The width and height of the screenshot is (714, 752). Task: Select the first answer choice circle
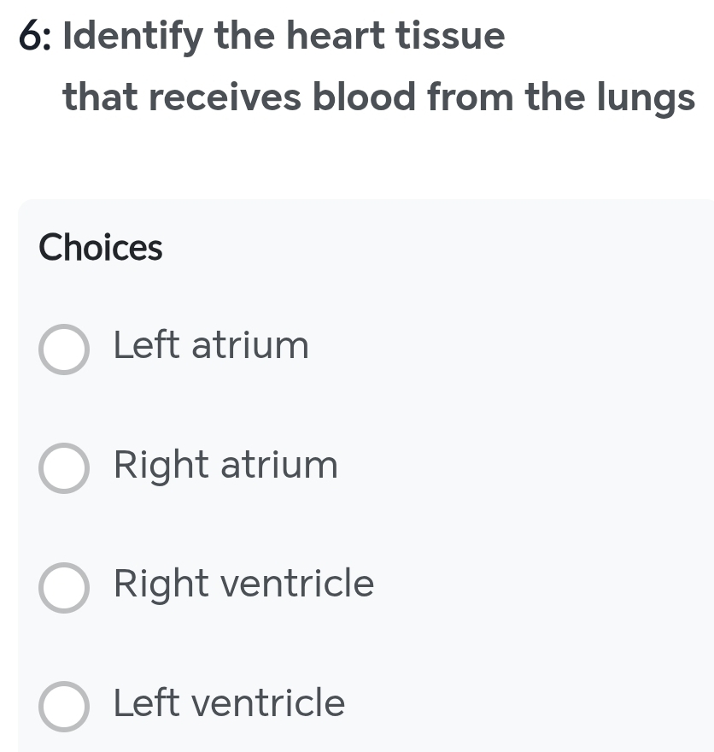click(64, 349)
